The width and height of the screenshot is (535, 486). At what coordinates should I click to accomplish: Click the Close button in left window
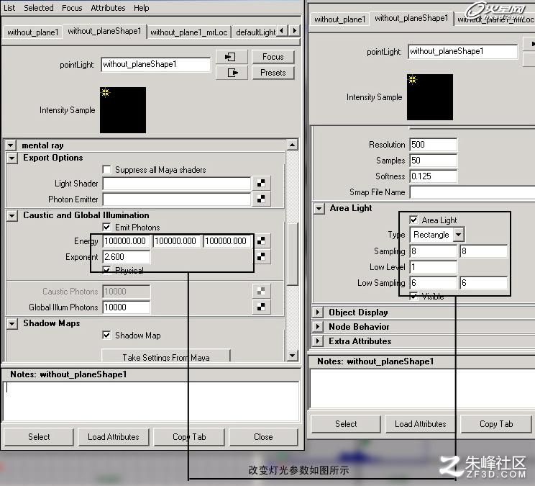(263, 437)
